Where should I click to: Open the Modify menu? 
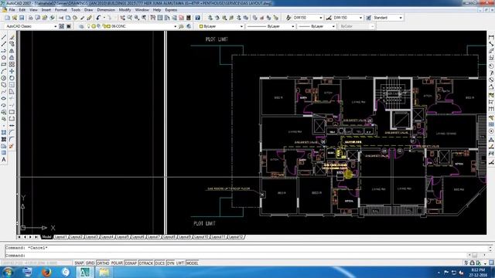click(125, 10)
